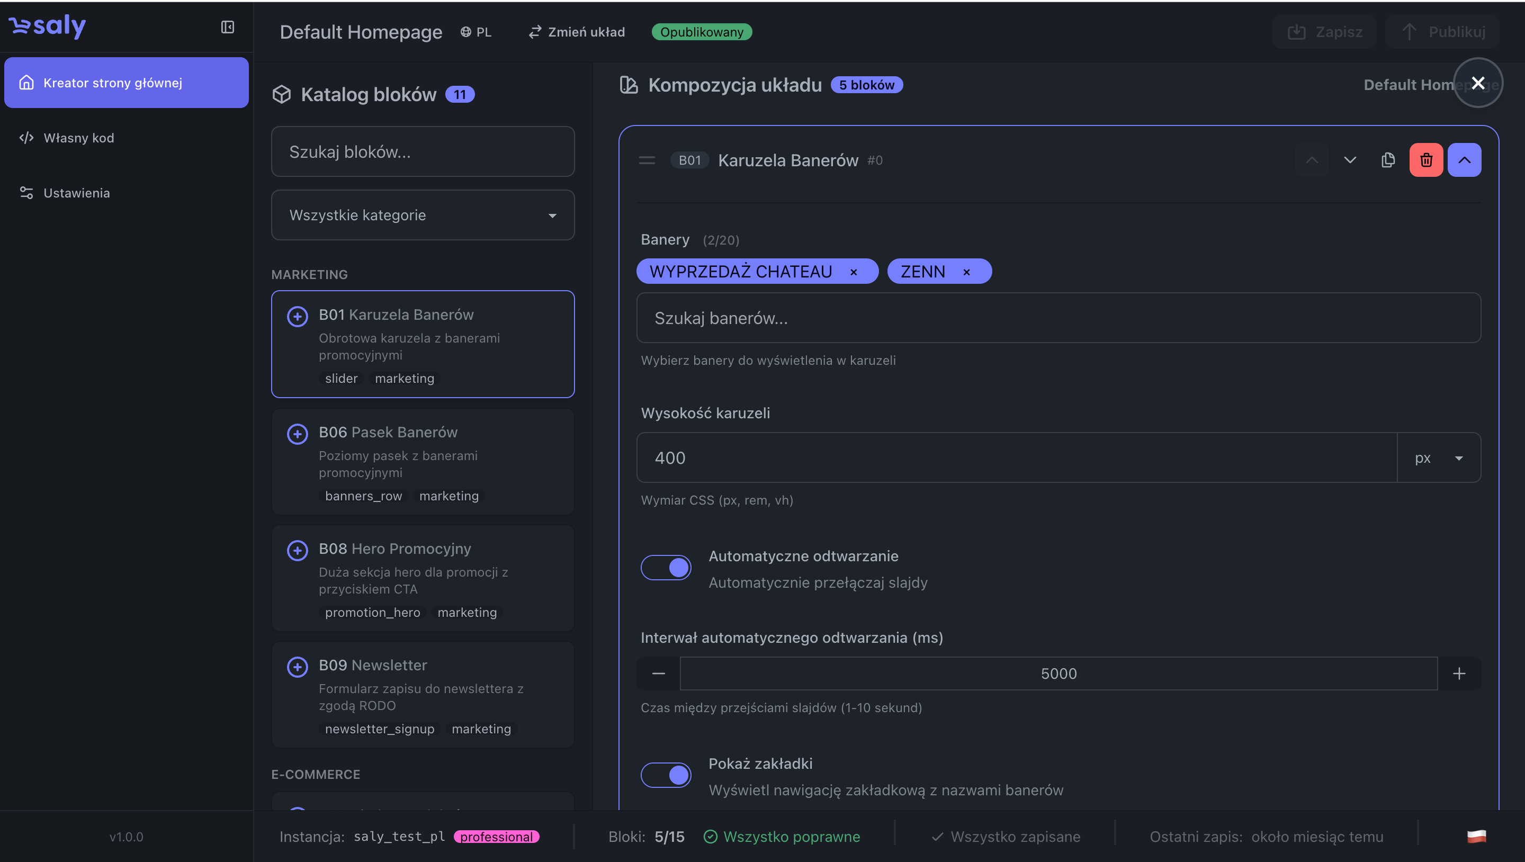Click the Zapisz button

1324,32
